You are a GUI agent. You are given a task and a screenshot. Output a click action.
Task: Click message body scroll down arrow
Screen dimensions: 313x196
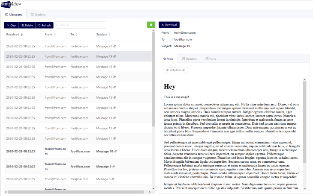point(304,189)
